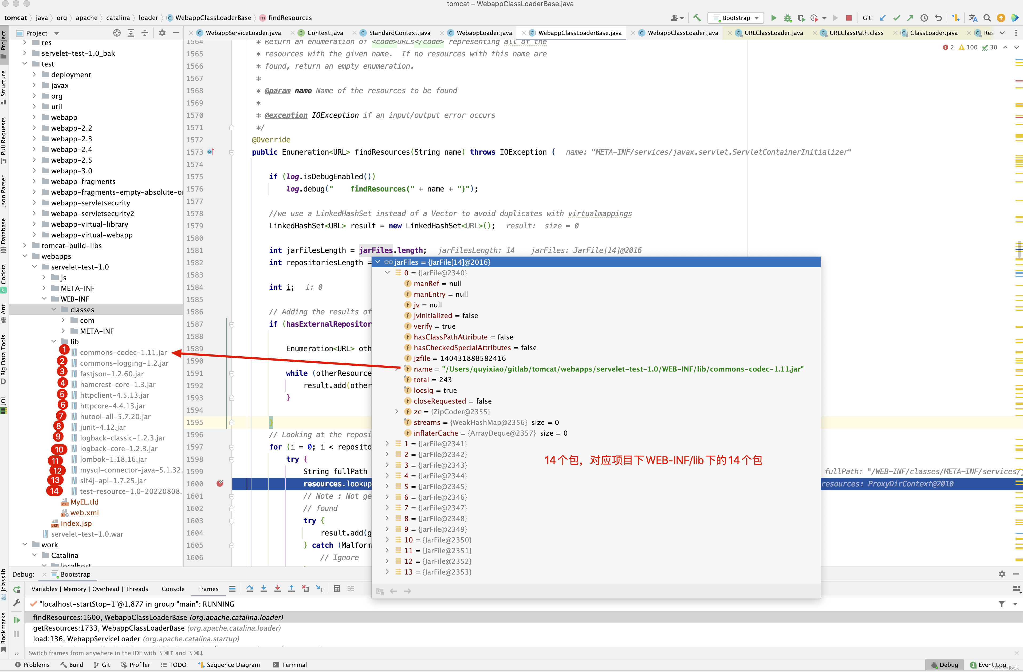Image resolution: width=1023 pixels, height=672 pixels.
Task: Click the Debug icon in toolbar
Action: (x=786, y=19)
